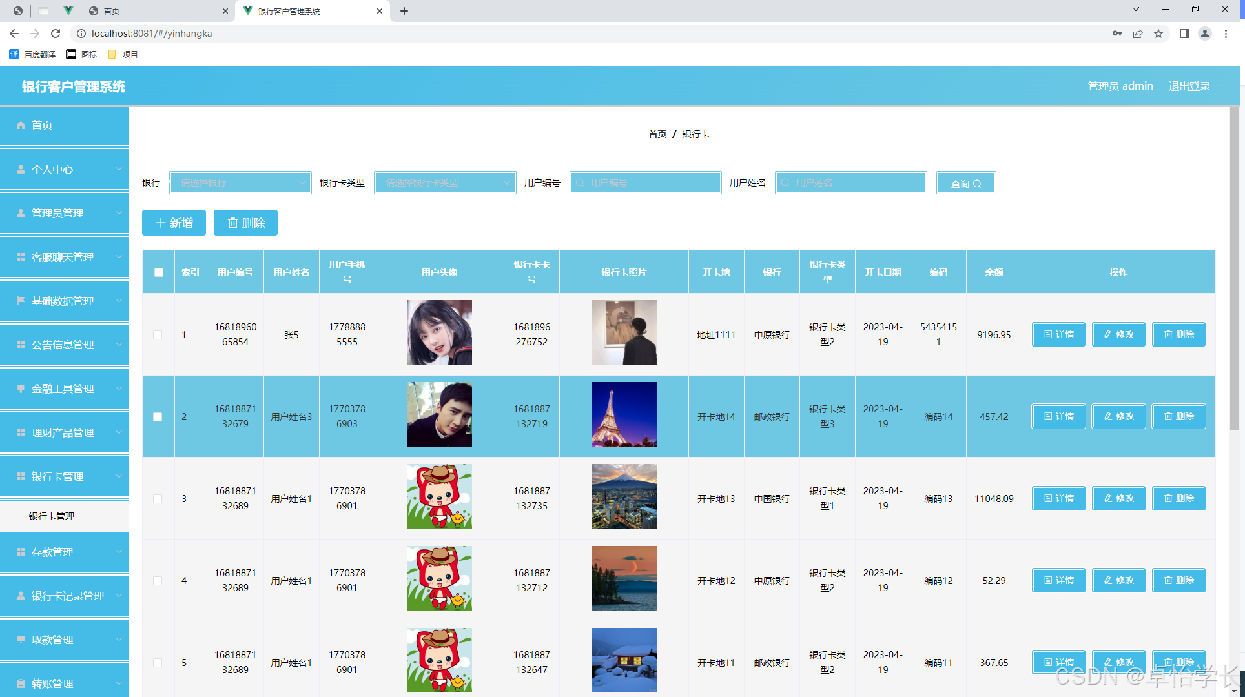Open the 图标 bookmark
The width and height of the screenshot is (1245, 697).
[82, 54]
